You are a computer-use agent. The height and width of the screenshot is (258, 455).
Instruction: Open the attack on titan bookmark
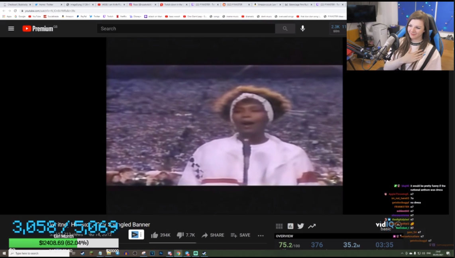coord(153,17)
